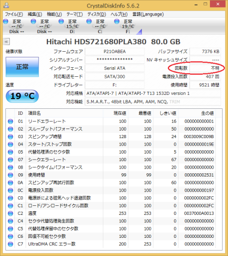The width and height of the screenshot is (228, 256).
Task: Click the 19 °C temperature indicator
Action: pyautogui.click(x=22, y=96)
